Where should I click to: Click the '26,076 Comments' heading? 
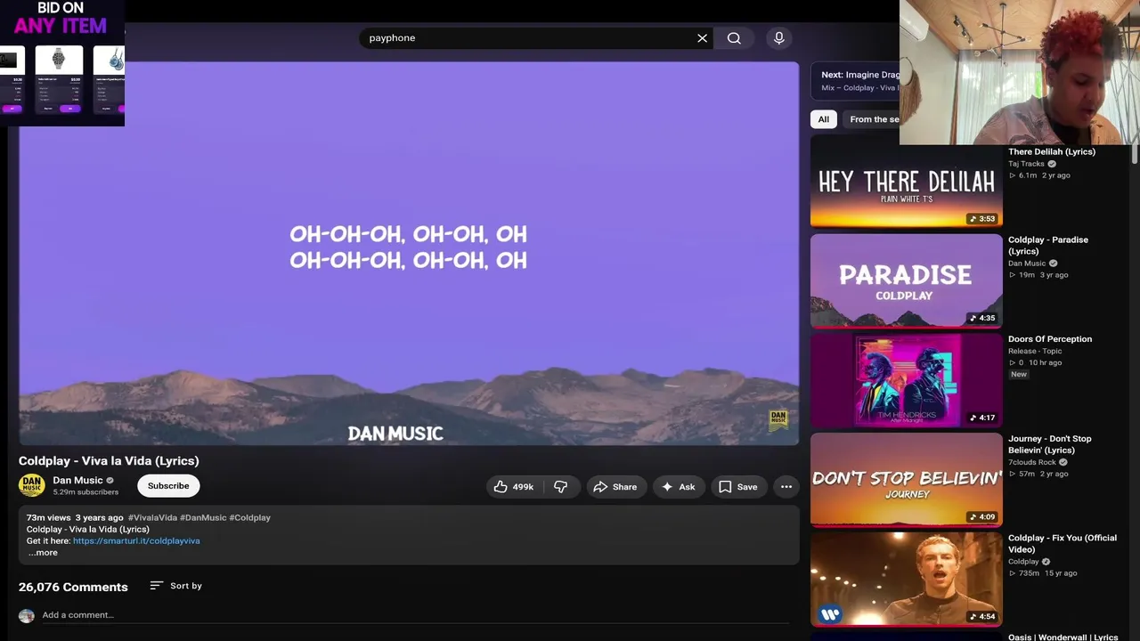point(73,587)
